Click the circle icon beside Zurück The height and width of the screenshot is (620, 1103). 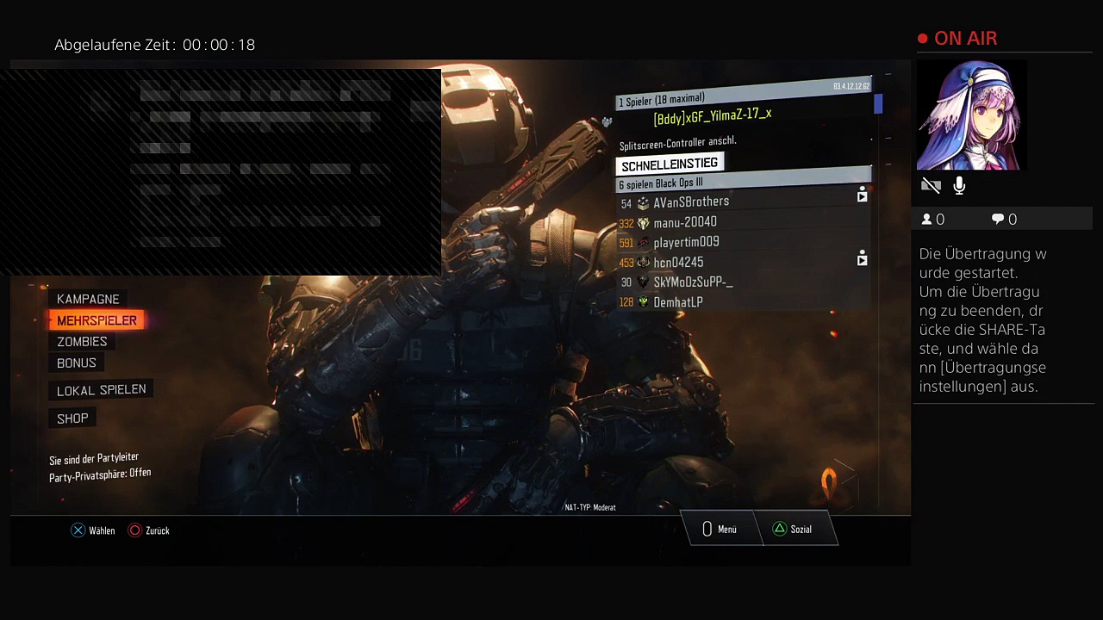(x=134, y=530)
